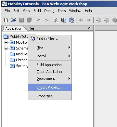Viewport: 117px width, 127px height.
Task: Open the Install submenu
Action: point(50,56)
